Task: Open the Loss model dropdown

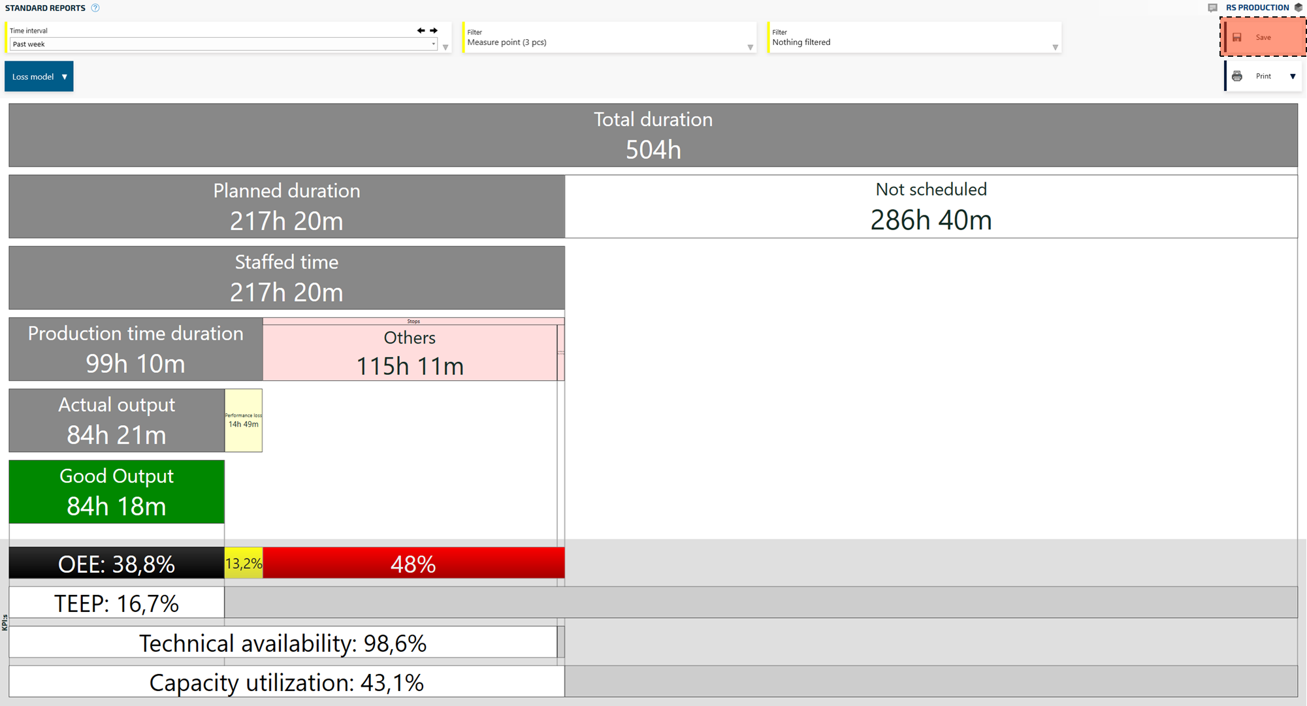Action: 39,76
